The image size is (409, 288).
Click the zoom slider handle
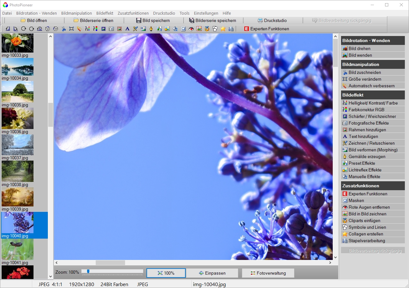(88, 271)
